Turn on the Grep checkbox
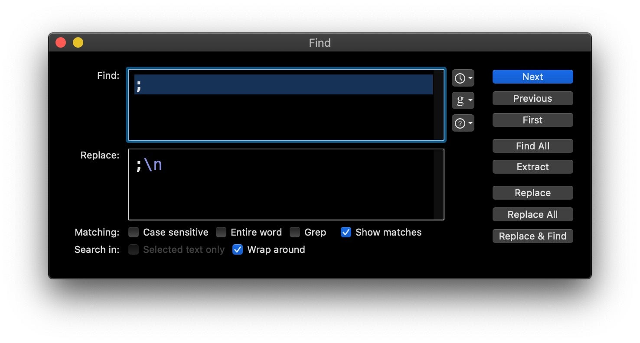 click(295, 233)
